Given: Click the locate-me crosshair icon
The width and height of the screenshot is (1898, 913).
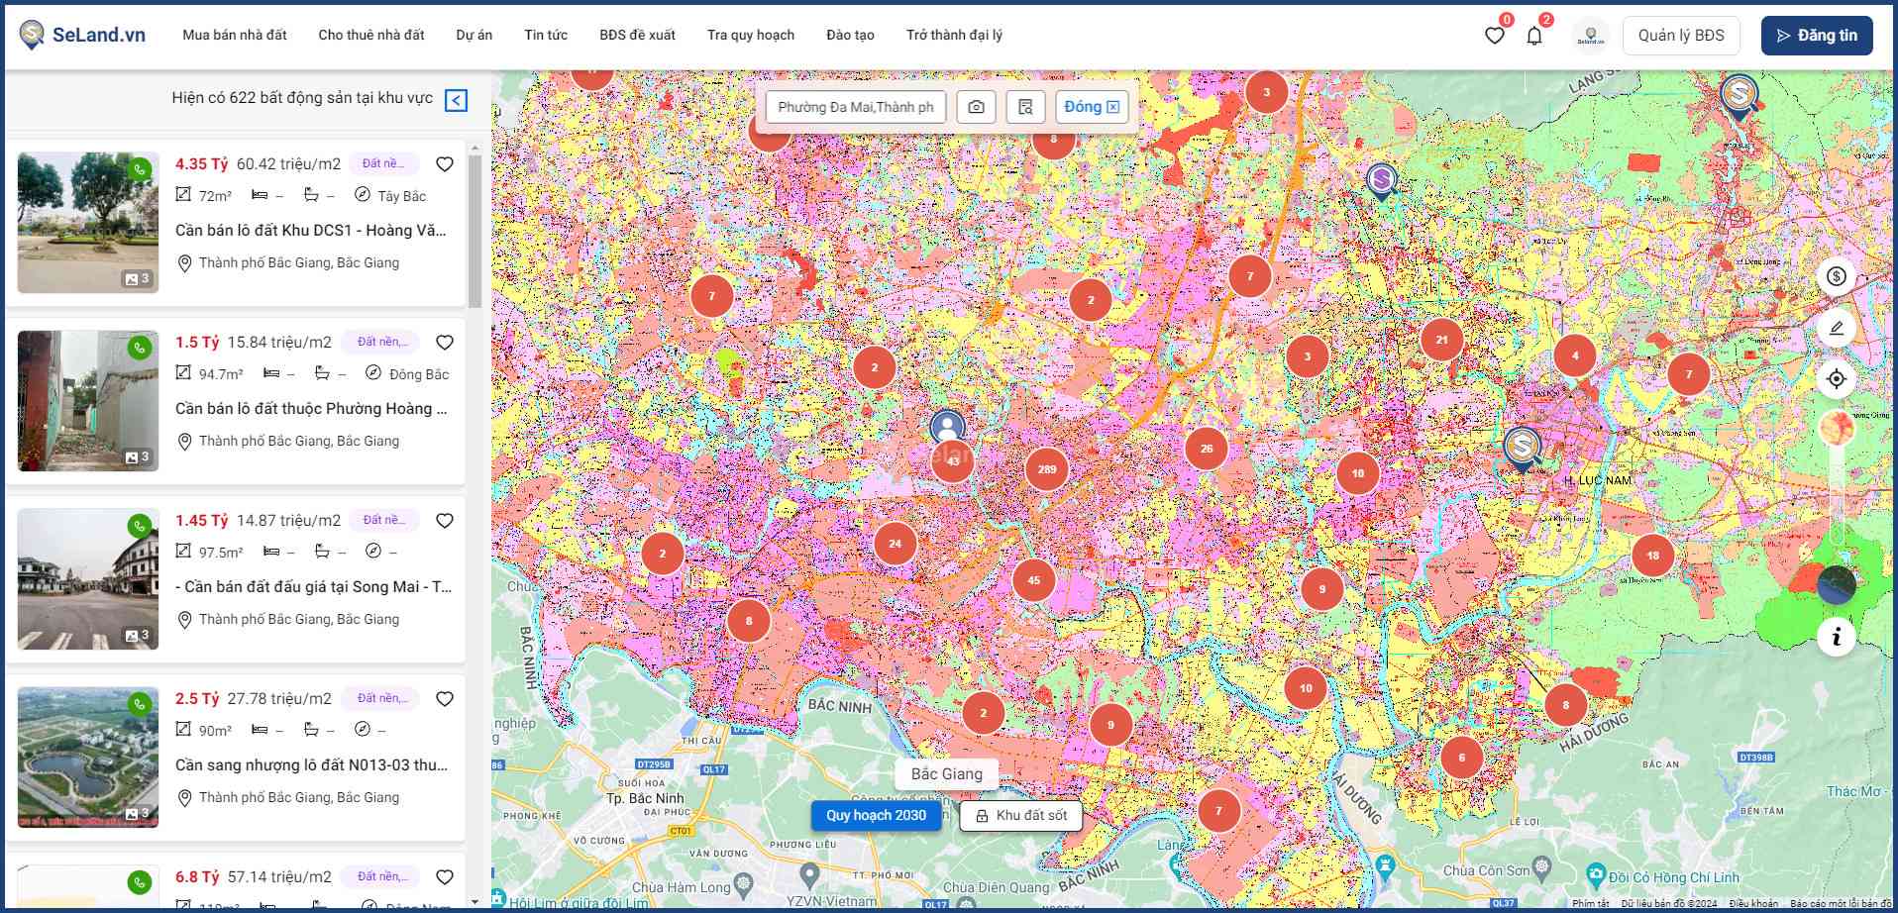Looking at the screenshot, I should point(1836,378).
